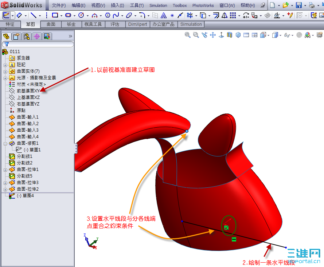324x267 pixels.
Task: Choose the Corner Rectangle tool
Action: [x=55, y=15]
